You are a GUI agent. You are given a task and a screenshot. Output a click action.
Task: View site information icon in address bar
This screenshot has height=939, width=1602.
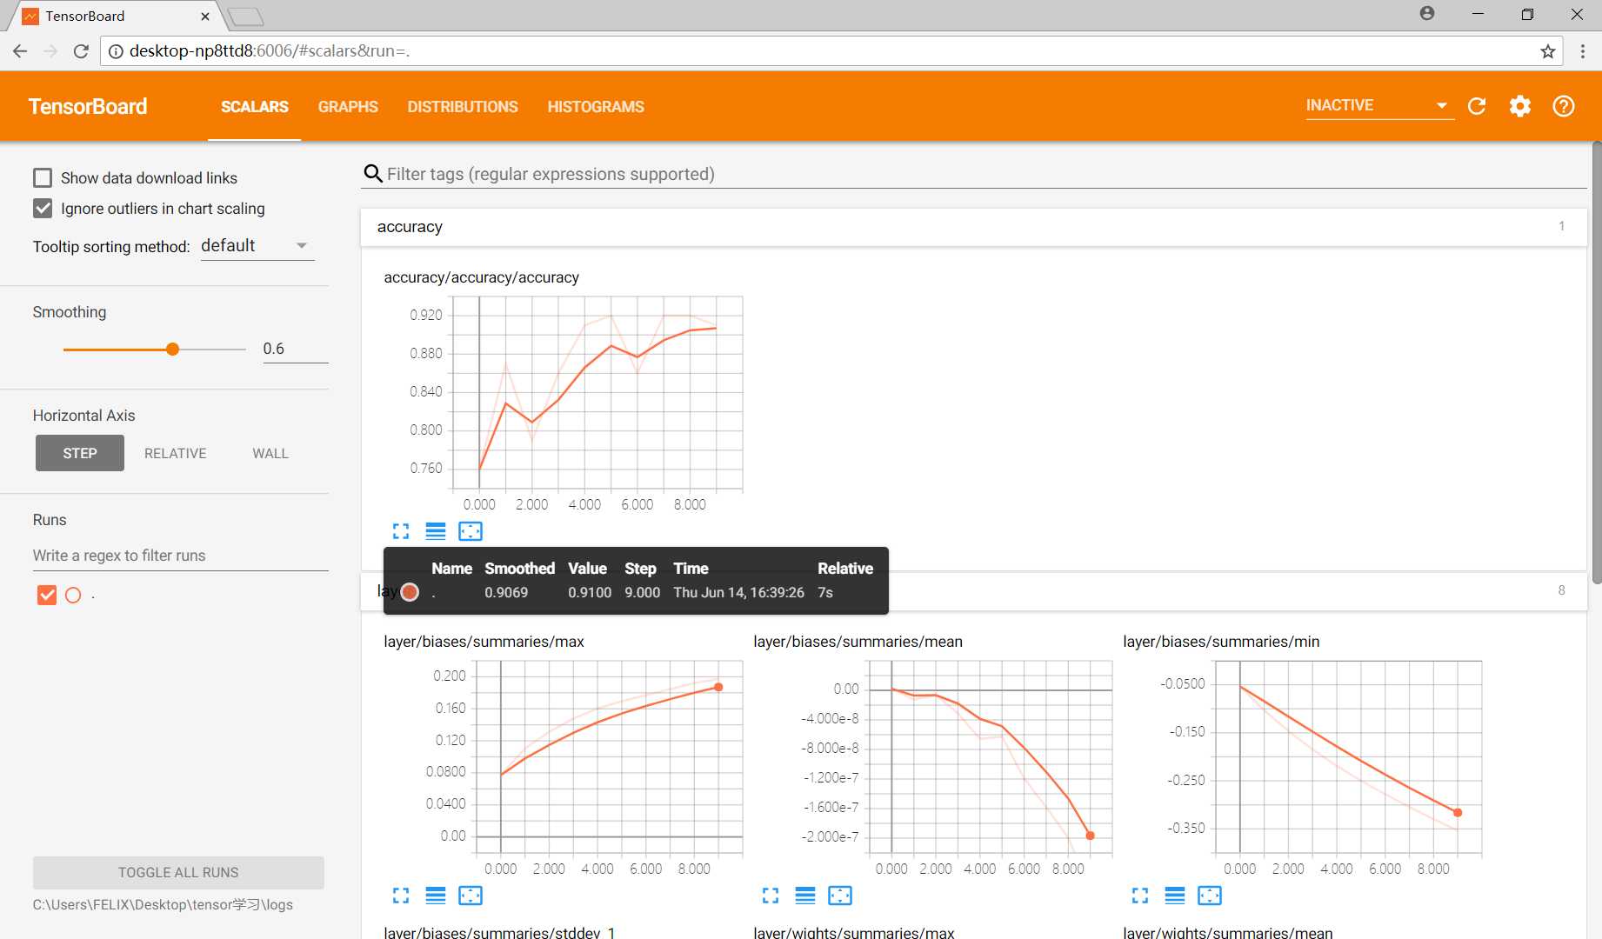[x=116, y=51]
